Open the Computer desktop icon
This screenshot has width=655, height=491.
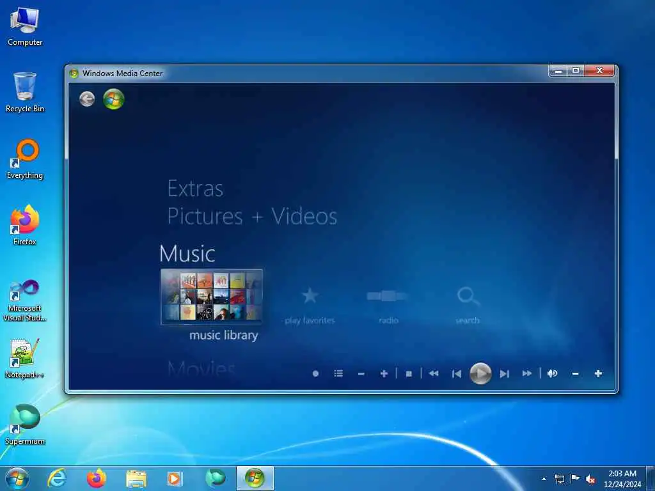pyautogui.click(x=25, y=27)
